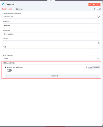Click into the Text input field
This screenshot has width=103, height=127.
tap(51, 51)
